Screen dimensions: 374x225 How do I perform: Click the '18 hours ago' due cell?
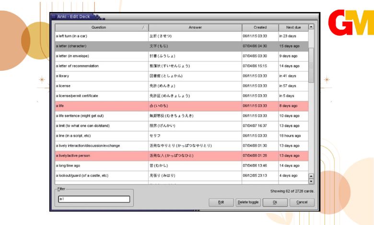(293, 136)
